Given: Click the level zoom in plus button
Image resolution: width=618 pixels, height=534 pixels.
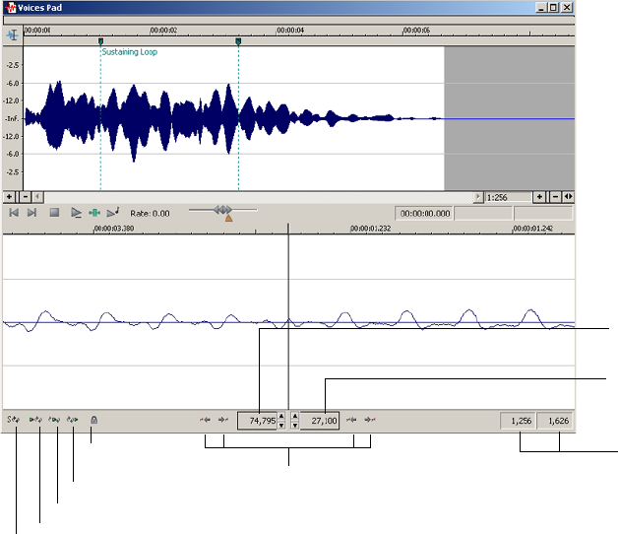Looking at the screenshot, I should (9, 196).
